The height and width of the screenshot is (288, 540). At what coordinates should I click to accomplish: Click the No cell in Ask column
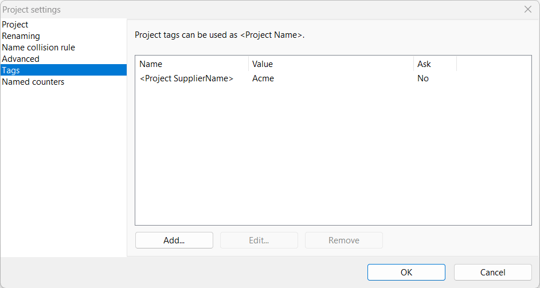pyautogui.click(x=423, y=78)
